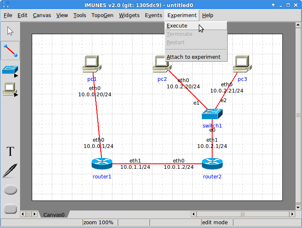Open the Tools menu
This screenshot has width=302, height=228.
click(79, 15)
